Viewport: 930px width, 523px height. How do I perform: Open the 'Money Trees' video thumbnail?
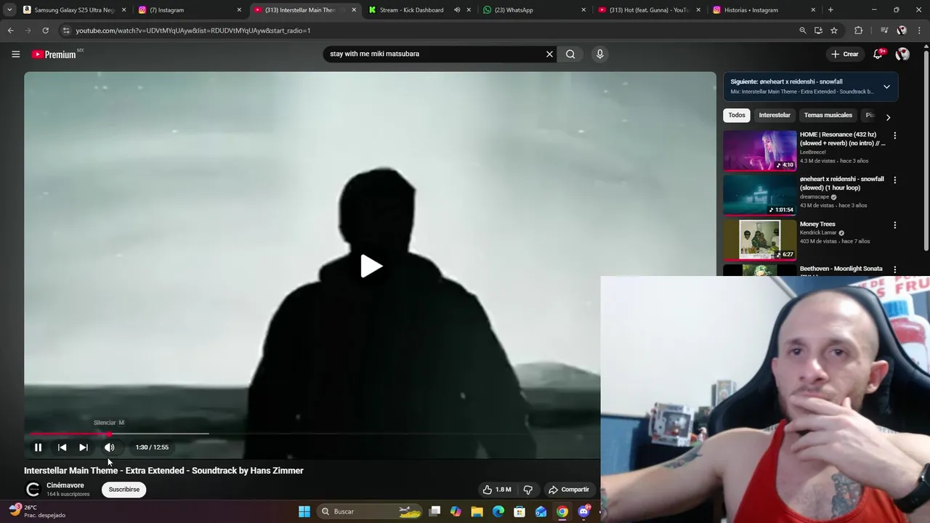click(759, 240)
